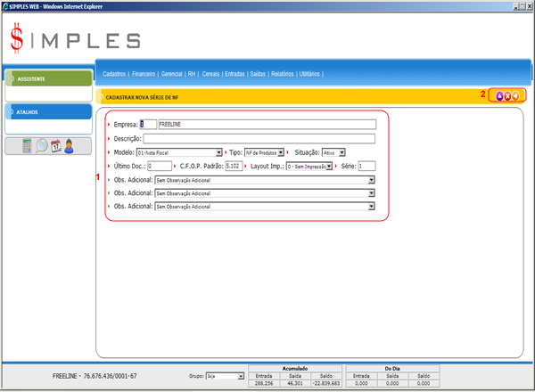Open the Layout Imp. dropdown
535x392 pixels.
tap(309, 166)
